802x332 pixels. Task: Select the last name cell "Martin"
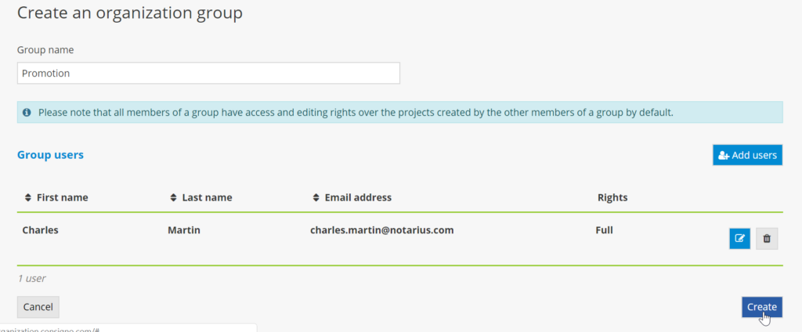point(185,230)
